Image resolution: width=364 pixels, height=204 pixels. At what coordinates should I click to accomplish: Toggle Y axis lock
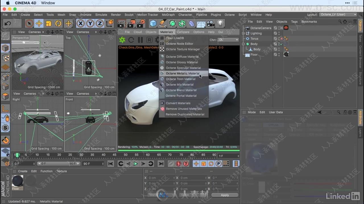point(90,24)
